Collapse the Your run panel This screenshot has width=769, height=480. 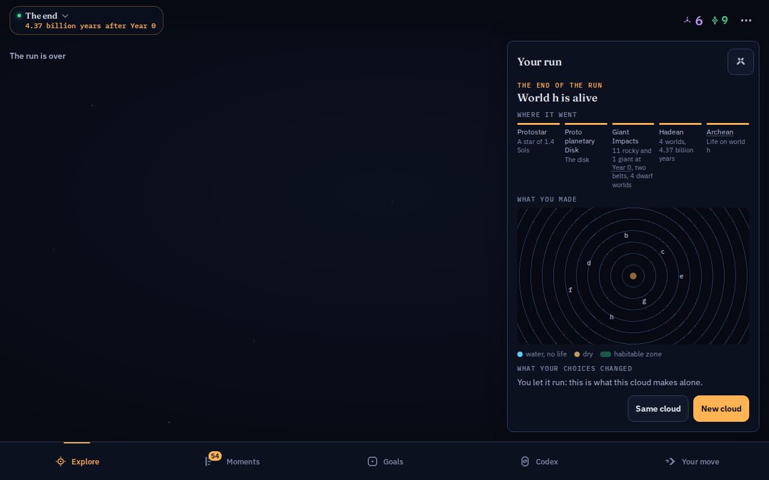tap(741, 62)
